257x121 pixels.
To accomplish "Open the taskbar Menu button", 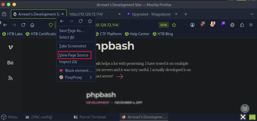I will coord(9,117).
